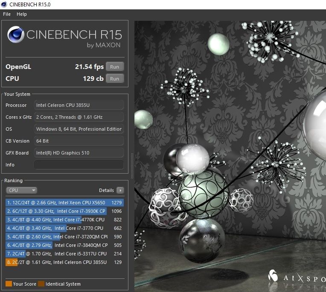This screenshot has width=326, height=292.
Task: Click the orange Your Score legend swatch
Action: (x=9, y=284)
